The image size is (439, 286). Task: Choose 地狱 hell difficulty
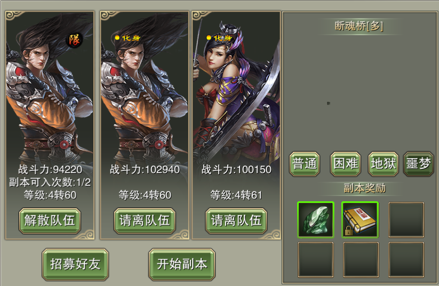click(384, 164)
